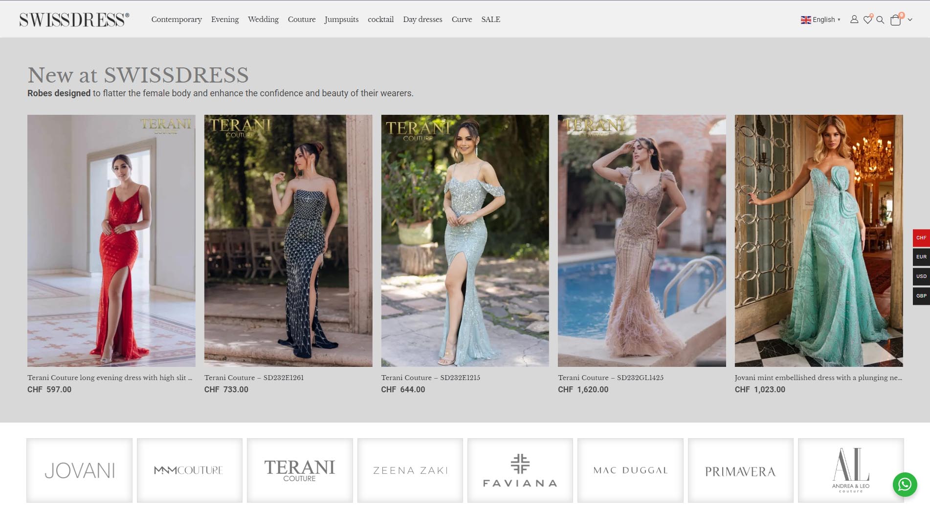Viewport: 930px width, 510px height.
Task: Open the SALE menu
Action: (x=490, y=20)
